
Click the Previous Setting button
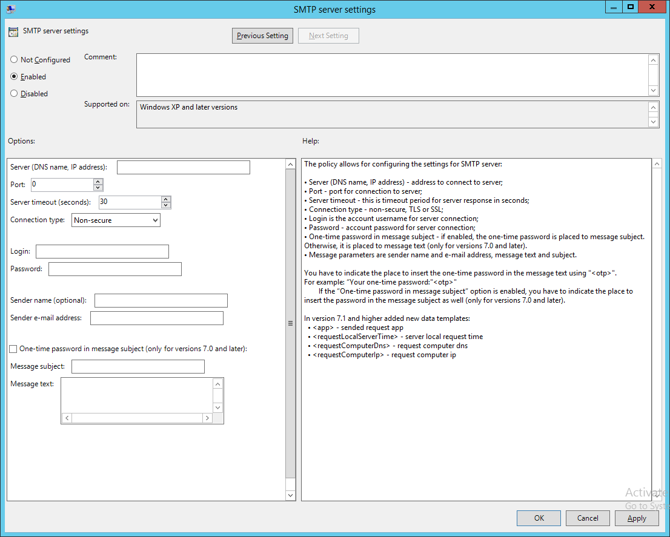(x=262, y=36)
